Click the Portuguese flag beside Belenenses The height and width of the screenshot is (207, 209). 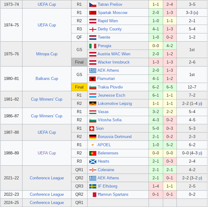pyautogui.click(x=93, y=154)
